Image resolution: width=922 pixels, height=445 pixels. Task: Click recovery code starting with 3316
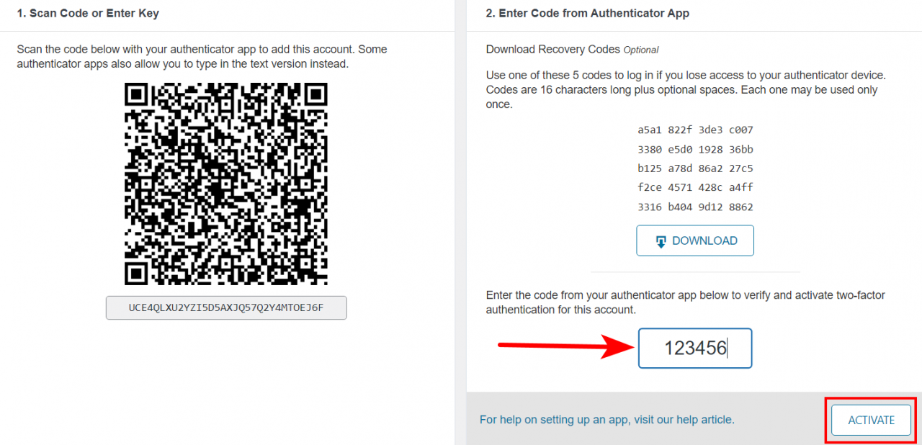tap(694, 207)
